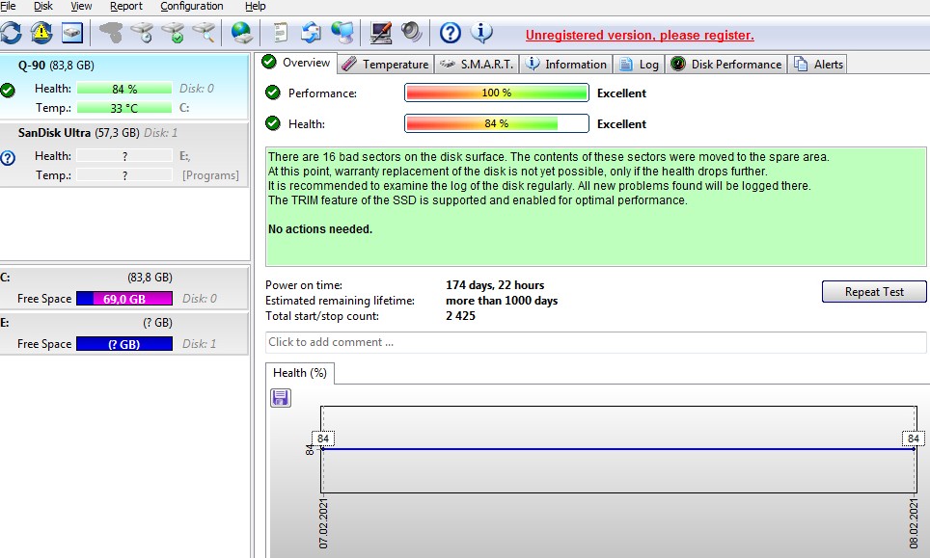Click 'Excellent' rating next to Health bar

621,123
